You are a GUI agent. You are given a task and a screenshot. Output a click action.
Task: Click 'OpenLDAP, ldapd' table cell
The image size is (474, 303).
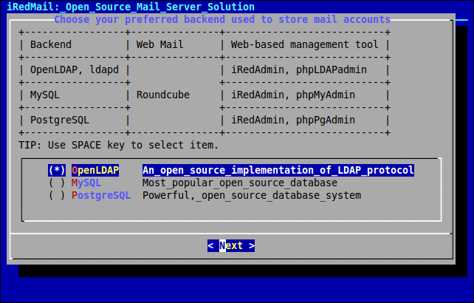[x=75, y=69]
